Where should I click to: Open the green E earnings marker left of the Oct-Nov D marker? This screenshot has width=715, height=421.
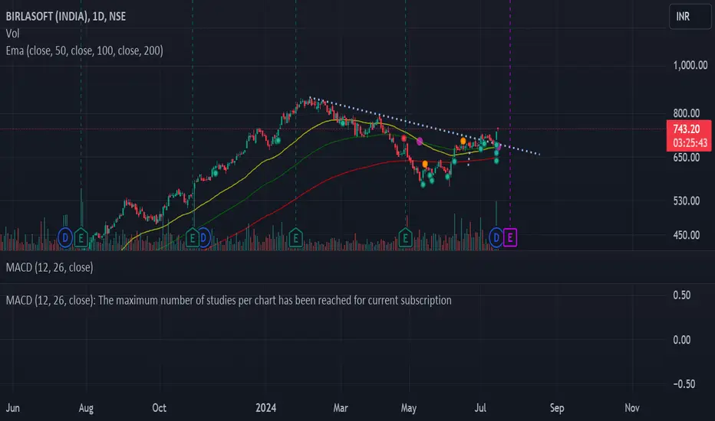[193, 237]
